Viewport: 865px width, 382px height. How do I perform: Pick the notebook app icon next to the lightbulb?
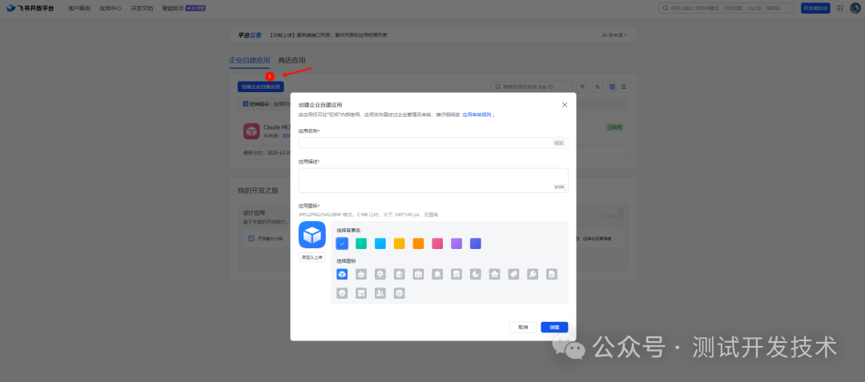click(x=400, y=274)
